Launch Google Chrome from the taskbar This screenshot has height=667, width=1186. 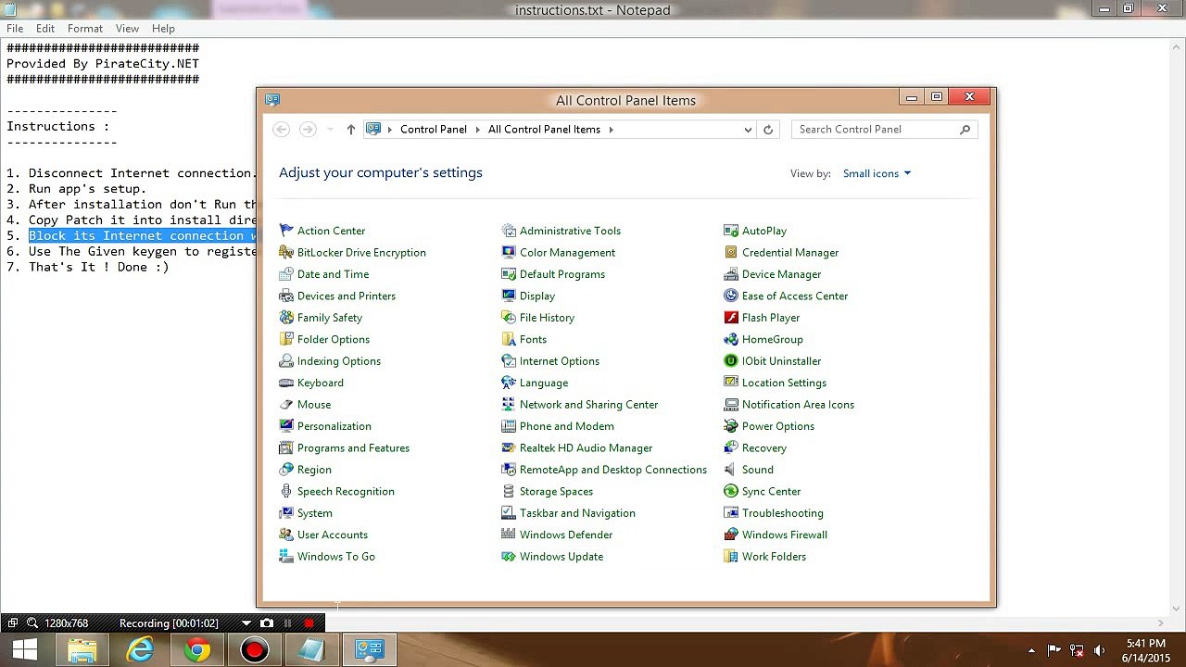(x=196, y=650)
